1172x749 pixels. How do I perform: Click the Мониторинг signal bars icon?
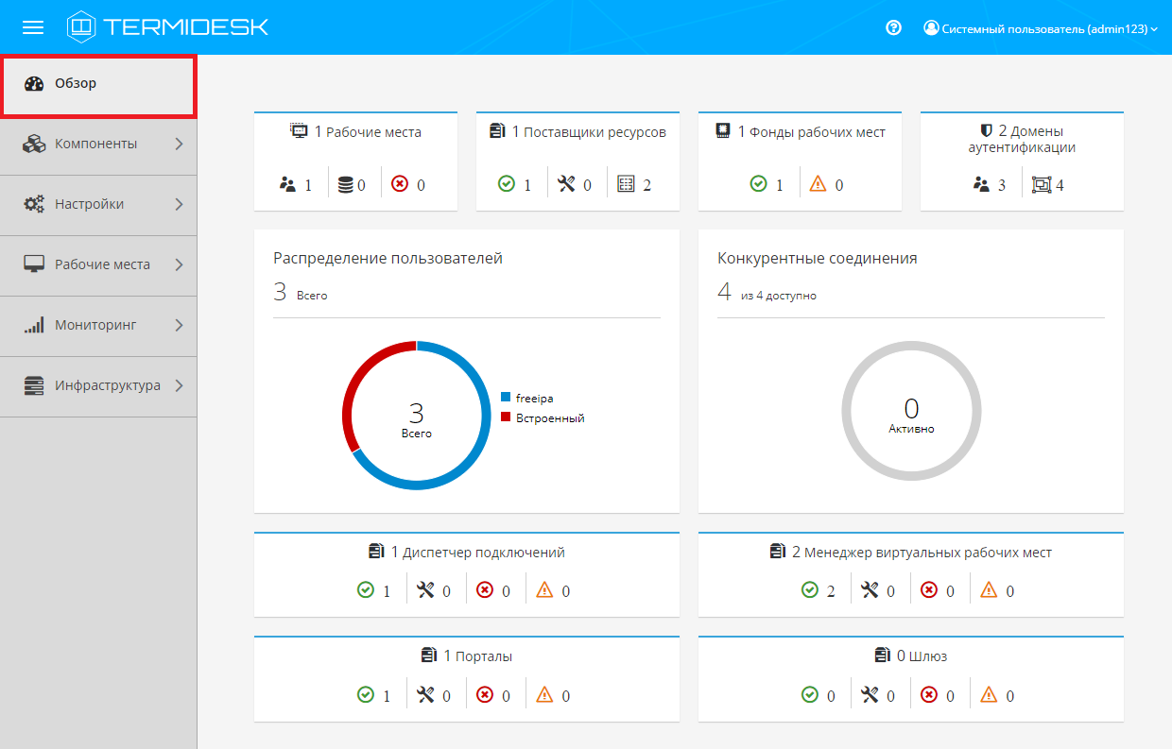(x=34, y=325)
